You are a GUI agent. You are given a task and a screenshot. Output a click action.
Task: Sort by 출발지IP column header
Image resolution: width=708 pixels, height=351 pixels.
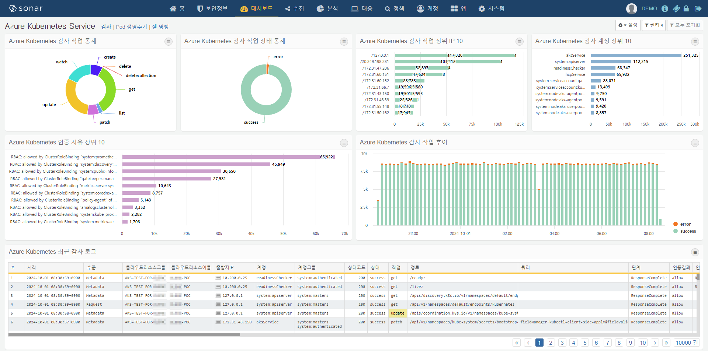pyautogui.click(x=233, y=267)
